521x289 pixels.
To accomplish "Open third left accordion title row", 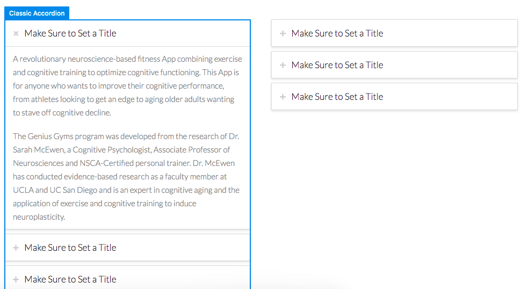I will [x=128, y=278].
